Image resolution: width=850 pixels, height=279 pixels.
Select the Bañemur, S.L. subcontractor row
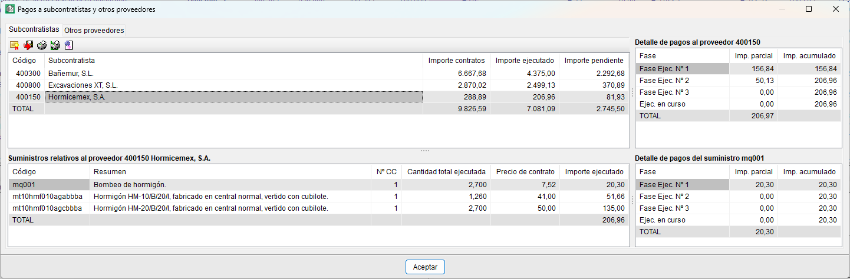tap(71, 74)
